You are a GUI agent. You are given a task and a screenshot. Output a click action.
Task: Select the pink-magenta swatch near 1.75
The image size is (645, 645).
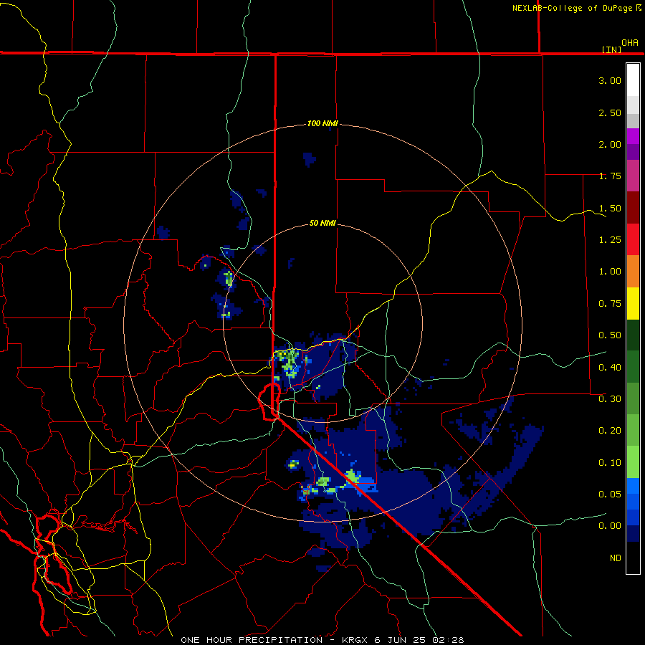click(x=633, y=176)
